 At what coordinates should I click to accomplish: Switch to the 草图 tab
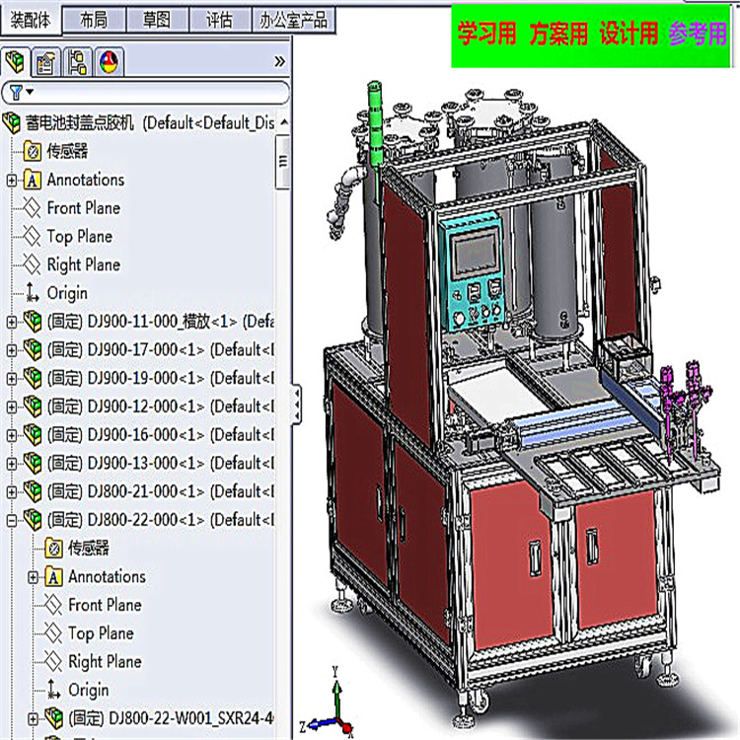157,20
